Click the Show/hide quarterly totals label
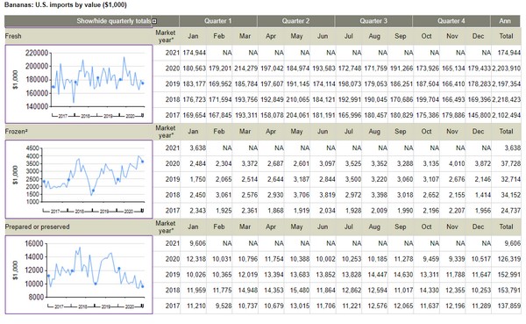 pyautogui.click(x=114, y=21)
